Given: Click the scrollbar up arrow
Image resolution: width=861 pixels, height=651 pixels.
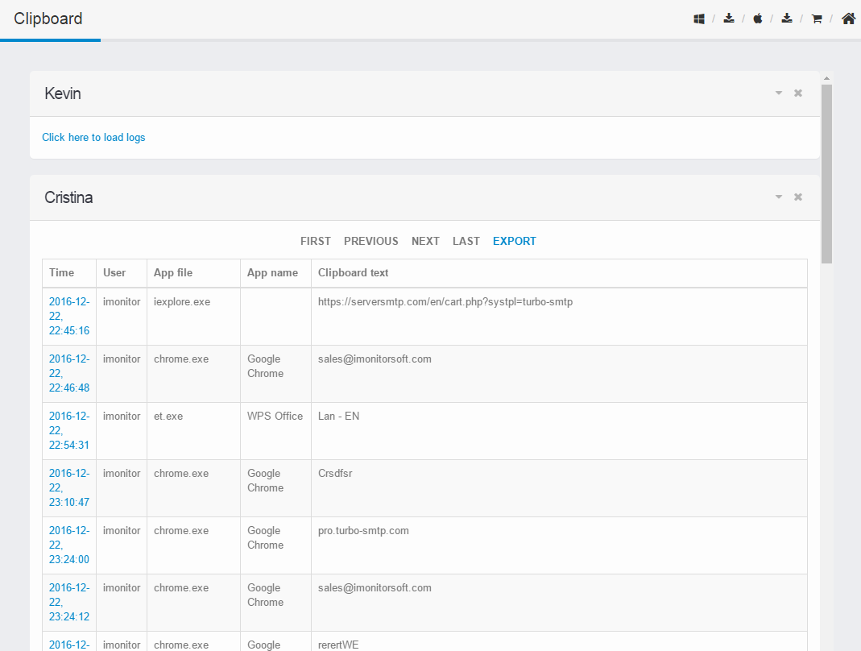Looking at the screenshot, I should coord(826,79).
